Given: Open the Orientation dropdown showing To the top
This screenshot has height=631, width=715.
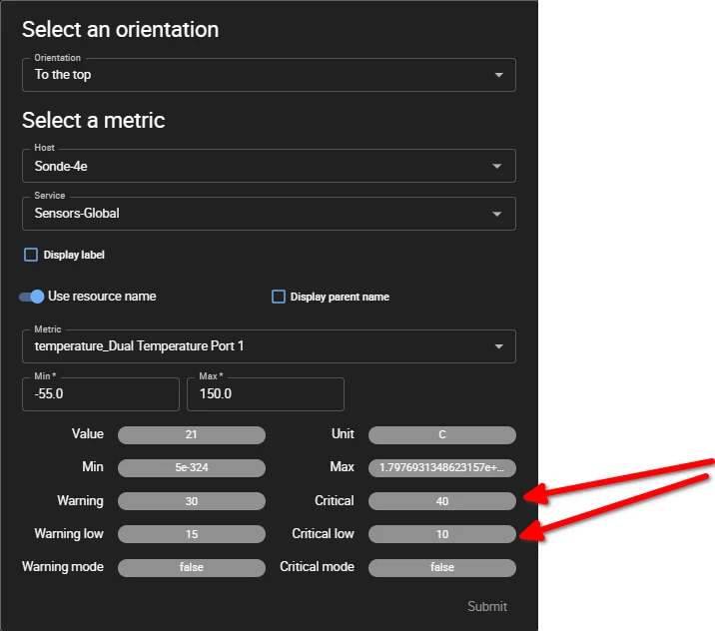Looking at the screenshot, I should [x=269, y=75].
